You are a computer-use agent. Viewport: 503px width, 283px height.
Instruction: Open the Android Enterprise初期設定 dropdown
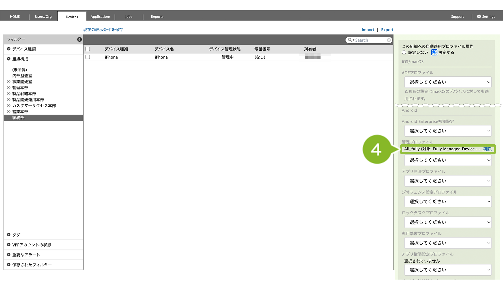pyautogui.click(x=448, y=131)
